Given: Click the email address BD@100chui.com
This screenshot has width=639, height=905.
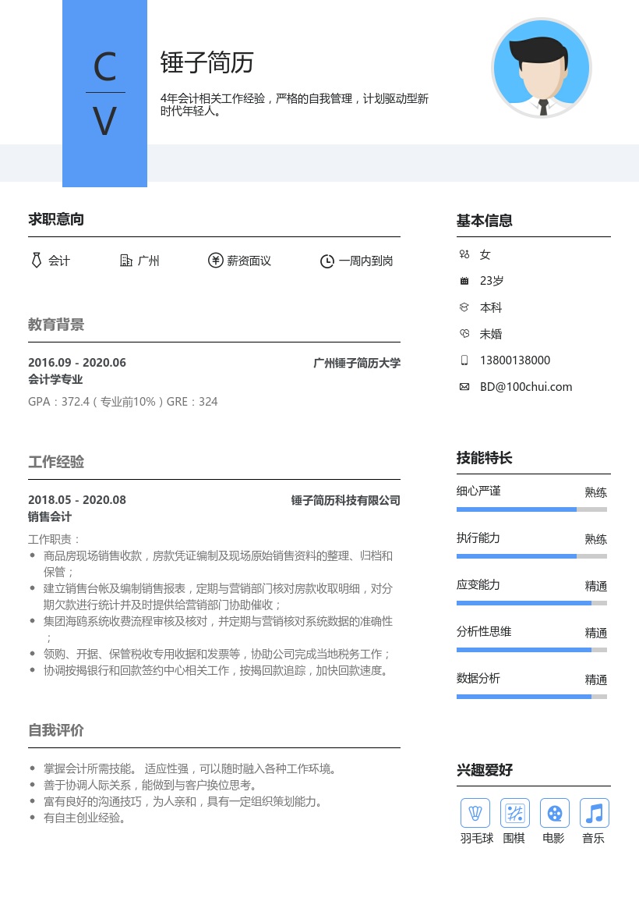Looking at the screenshot, I should (x=526, y=386).
